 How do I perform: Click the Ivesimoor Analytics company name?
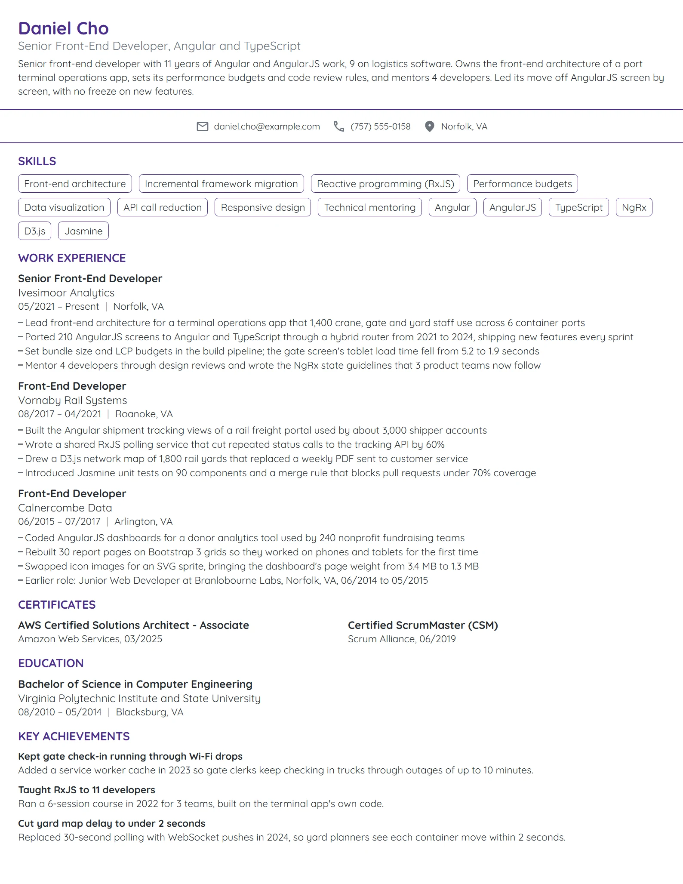coord(66,293)
